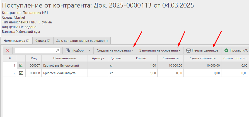Image resolution: width=249 pixels, height=117 pixels.
Task: Sort by the Наименование column header
Action: point(64,58)
